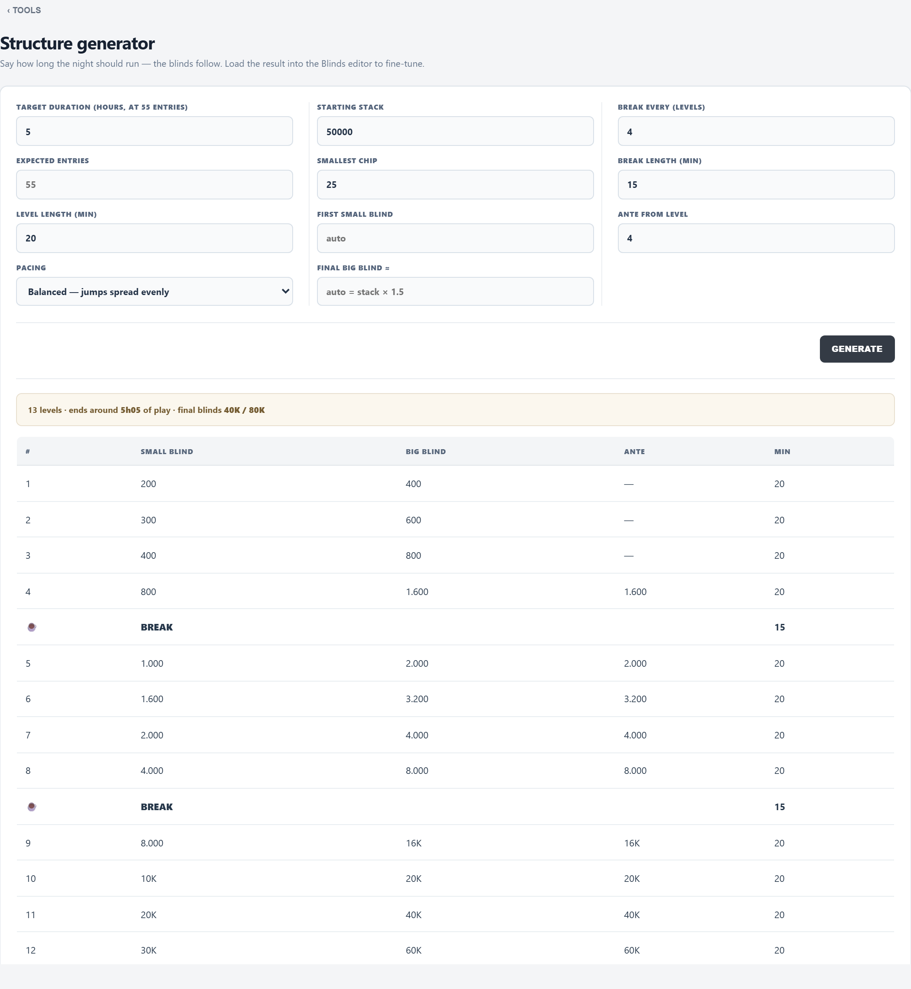Click the coffee icon of the second break row

coord(32,807)
